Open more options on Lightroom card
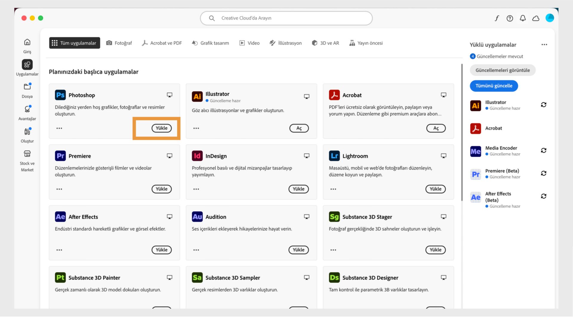The height and width of the screenshot is (317, 573). pyautogui.click(x=333, y=189)
